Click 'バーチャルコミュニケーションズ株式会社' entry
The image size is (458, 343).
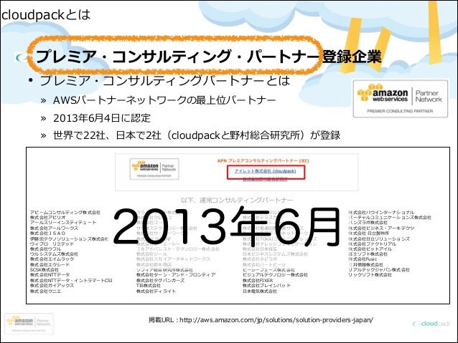coord(390,218)
